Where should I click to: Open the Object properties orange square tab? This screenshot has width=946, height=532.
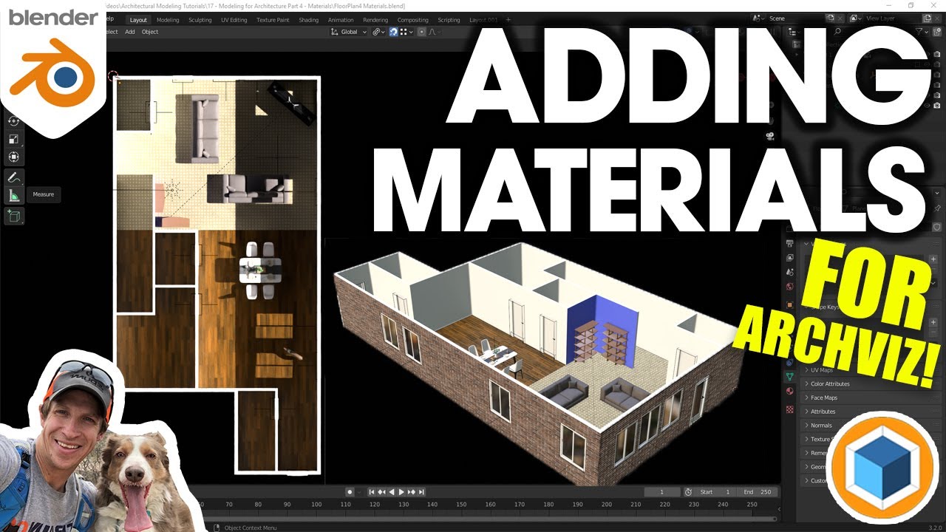(789, 305)
